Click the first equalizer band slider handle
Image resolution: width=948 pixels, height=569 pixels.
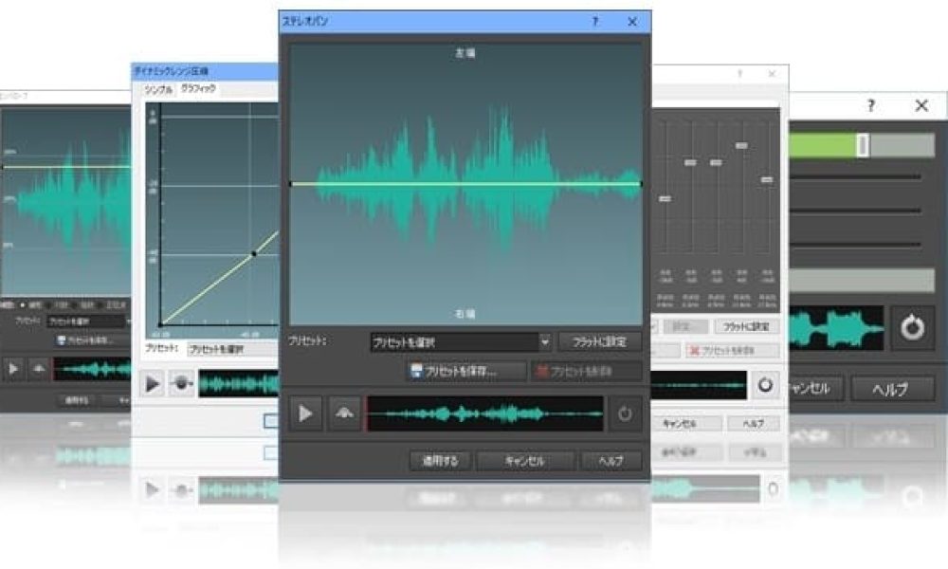(x=665, y=198)
